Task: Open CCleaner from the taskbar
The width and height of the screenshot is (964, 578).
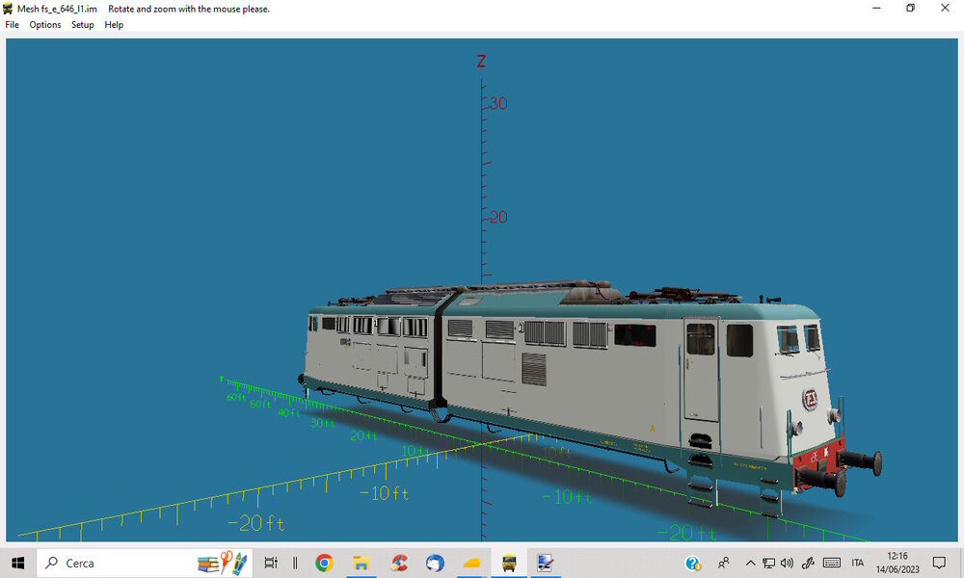Action: tap(398, 563)
